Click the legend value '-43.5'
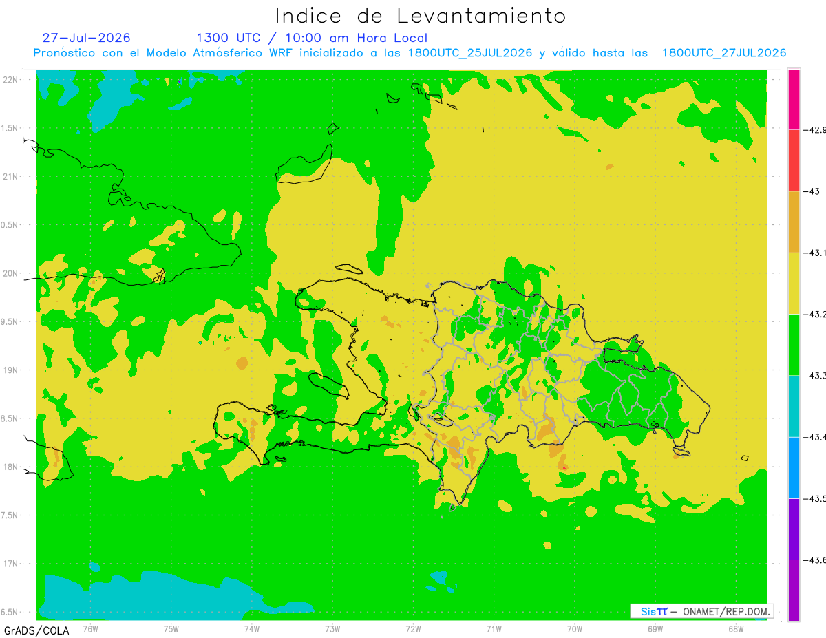The width and height of the screenshot is (826, 638). tap(815, 498)
